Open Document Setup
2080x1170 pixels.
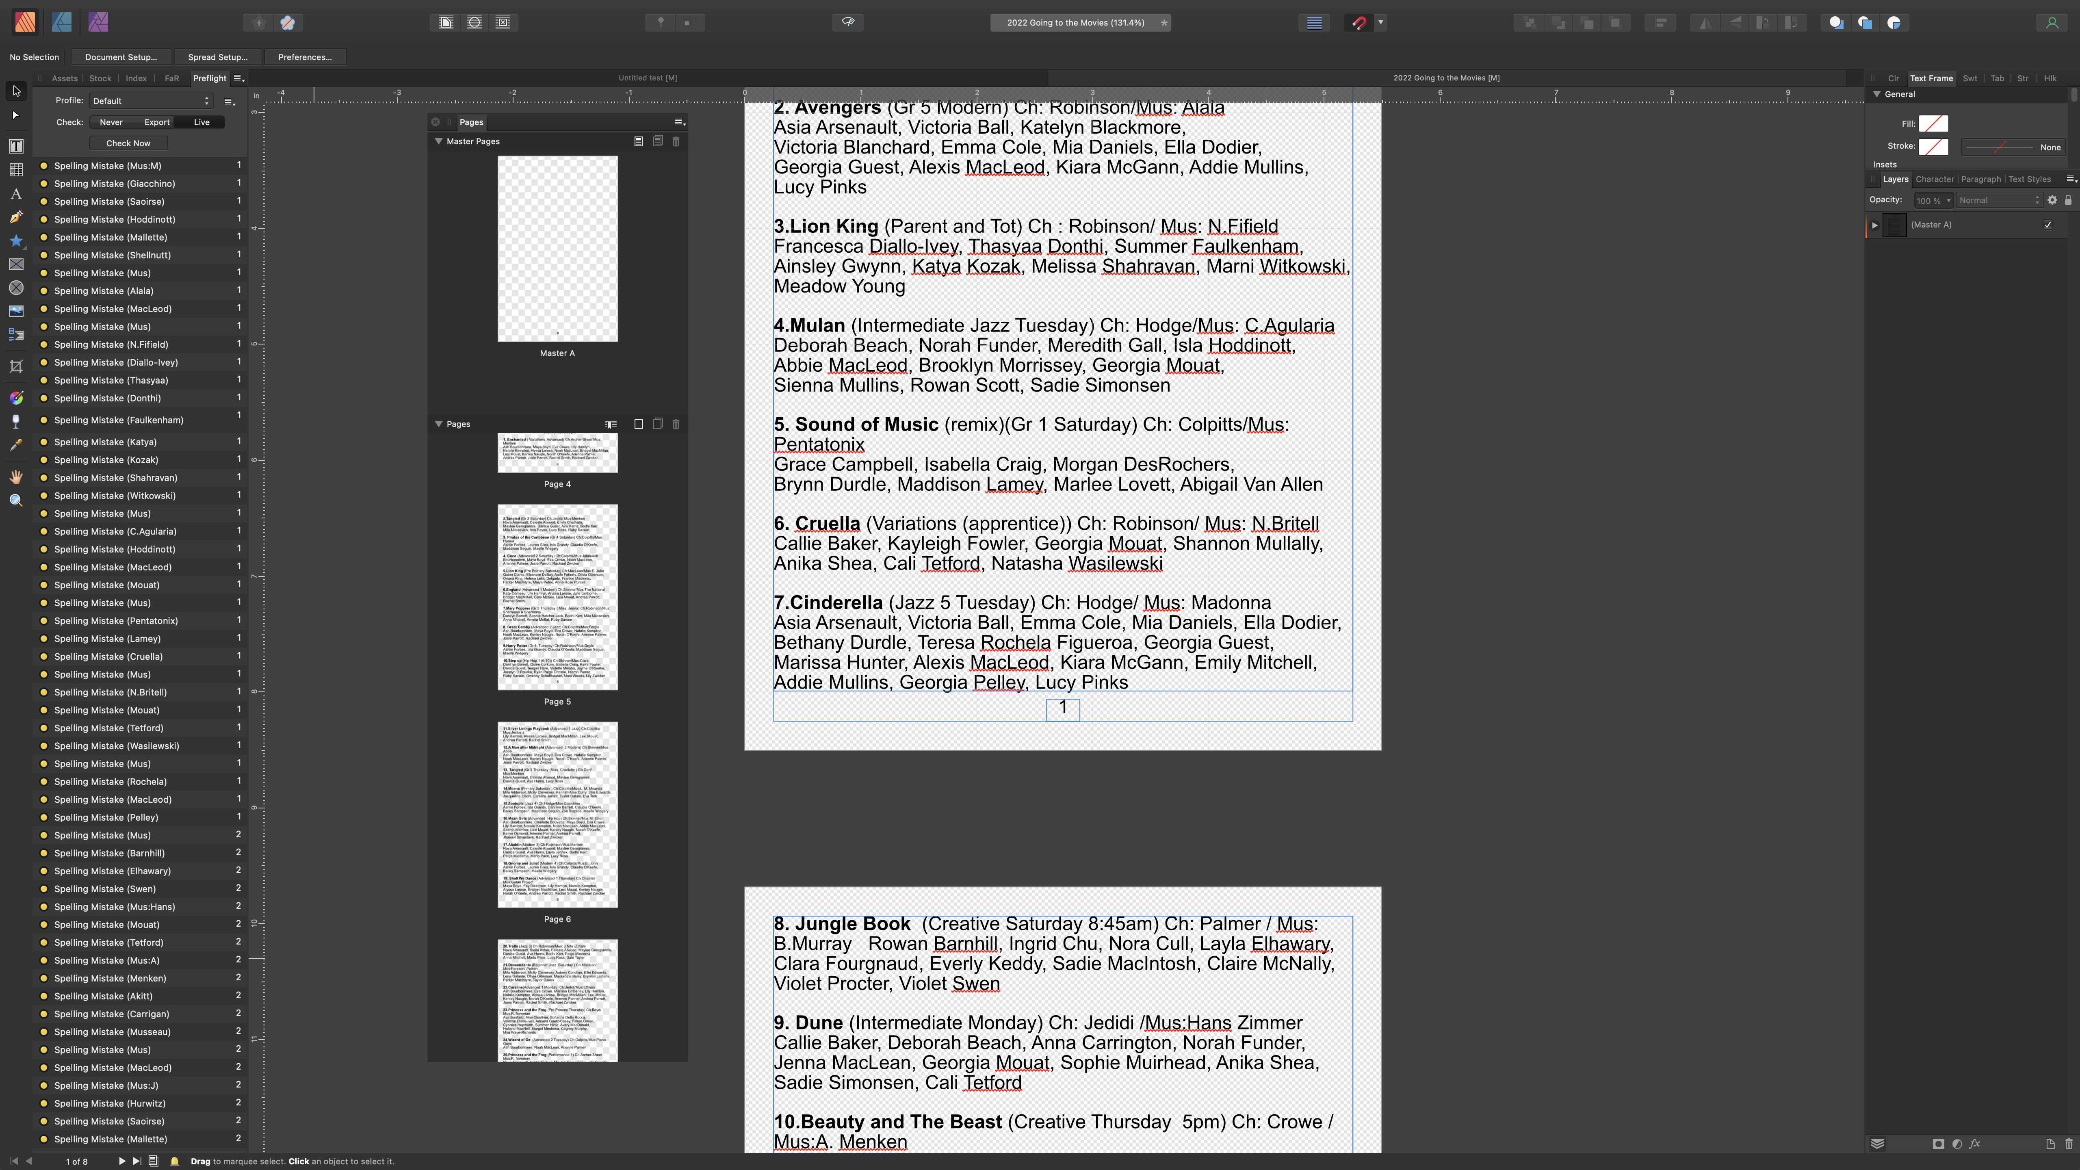(x=120, y=57)
